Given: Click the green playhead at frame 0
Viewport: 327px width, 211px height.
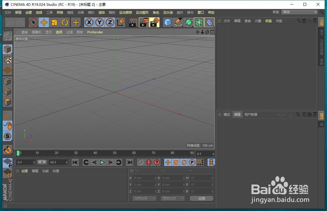Looking at the screenshot, I should (x=18, y=153).
